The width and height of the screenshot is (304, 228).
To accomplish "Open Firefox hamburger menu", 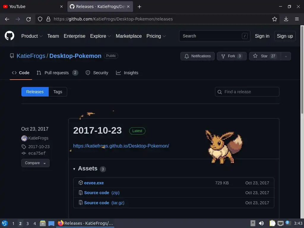I will [x=297, y=19].
